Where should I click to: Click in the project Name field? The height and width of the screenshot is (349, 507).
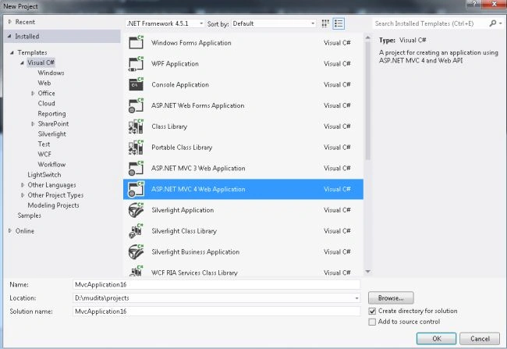[x=216, y=284]
